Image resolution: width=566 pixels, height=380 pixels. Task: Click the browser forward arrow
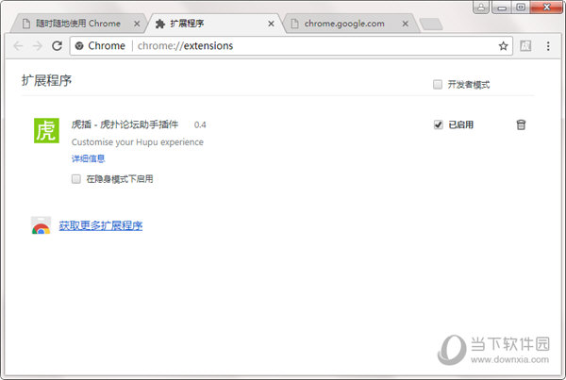click(37, 46)
